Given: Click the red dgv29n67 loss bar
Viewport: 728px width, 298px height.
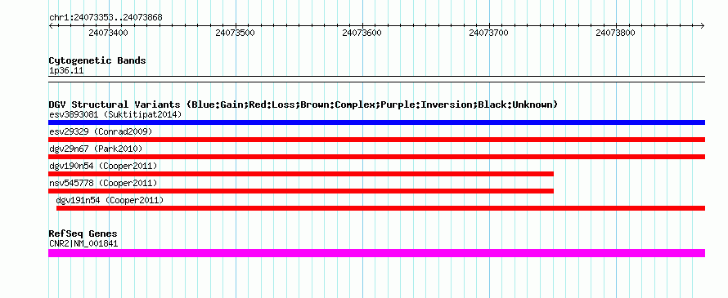Looking at the screenshot, I should point(376,157).
